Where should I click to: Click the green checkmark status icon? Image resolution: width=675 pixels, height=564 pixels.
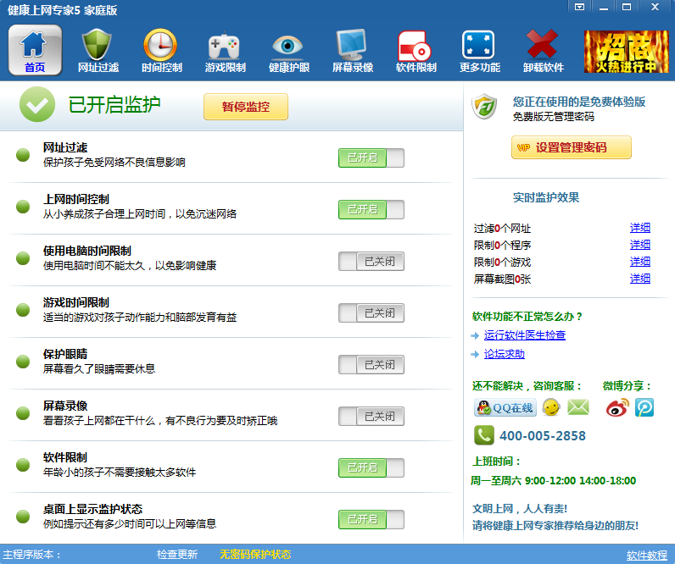click(x=37, y=104)
